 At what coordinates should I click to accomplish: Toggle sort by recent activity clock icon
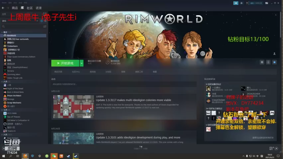(42, 21)
